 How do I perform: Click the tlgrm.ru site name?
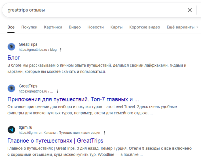pos(26,127)
